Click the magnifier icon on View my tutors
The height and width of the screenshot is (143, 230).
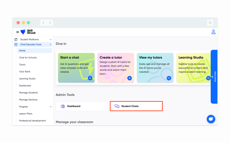click(x=169, y=78)
